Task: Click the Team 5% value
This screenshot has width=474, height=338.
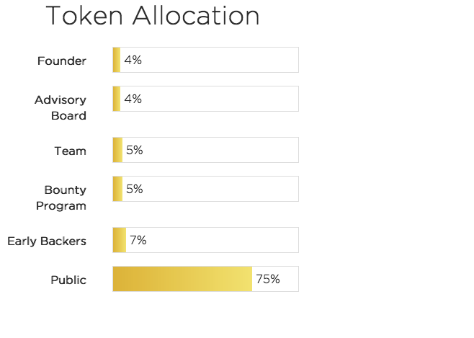Action: 134,150
